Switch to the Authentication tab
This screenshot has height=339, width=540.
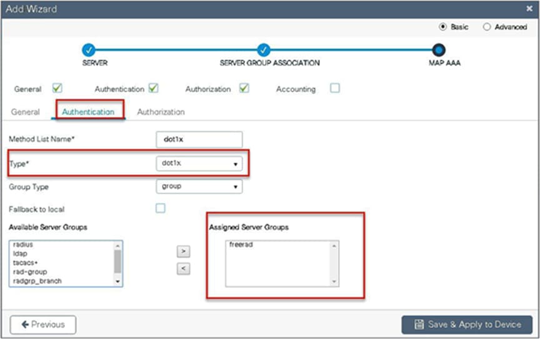(88, 112)
